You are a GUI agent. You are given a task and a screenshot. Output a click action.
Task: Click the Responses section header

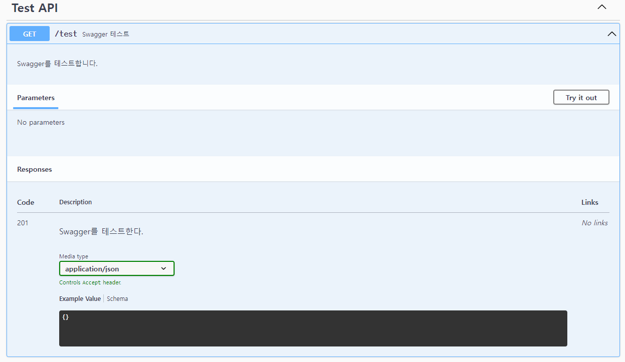pos(35,170)
